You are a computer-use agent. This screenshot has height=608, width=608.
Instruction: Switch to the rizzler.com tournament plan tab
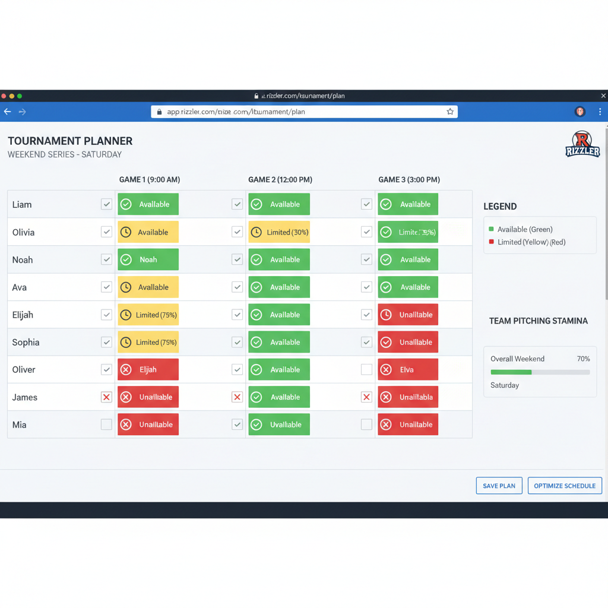pyautogui.click(x=304, y=96)
